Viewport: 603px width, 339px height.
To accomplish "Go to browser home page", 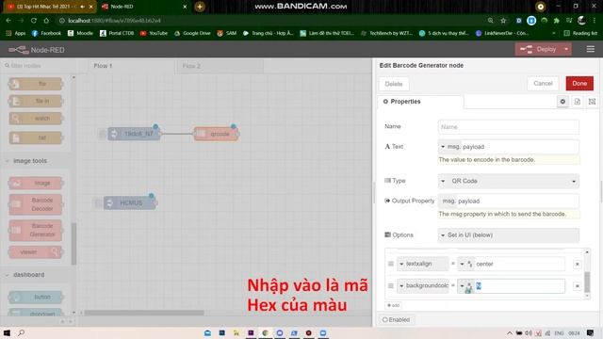I will pyautogui.click(x=46, y=21).
